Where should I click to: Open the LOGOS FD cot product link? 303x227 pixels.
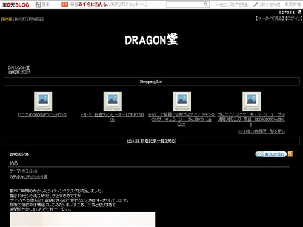[42, 115]
